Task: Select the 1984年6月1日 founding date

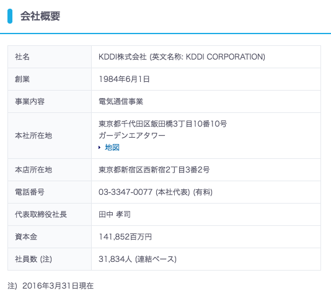Action: click(124, 79)
